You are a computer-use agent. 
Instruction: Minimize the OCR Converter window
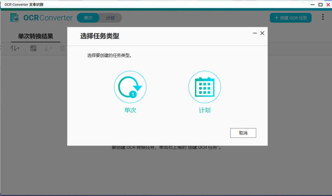click(312, 5)
